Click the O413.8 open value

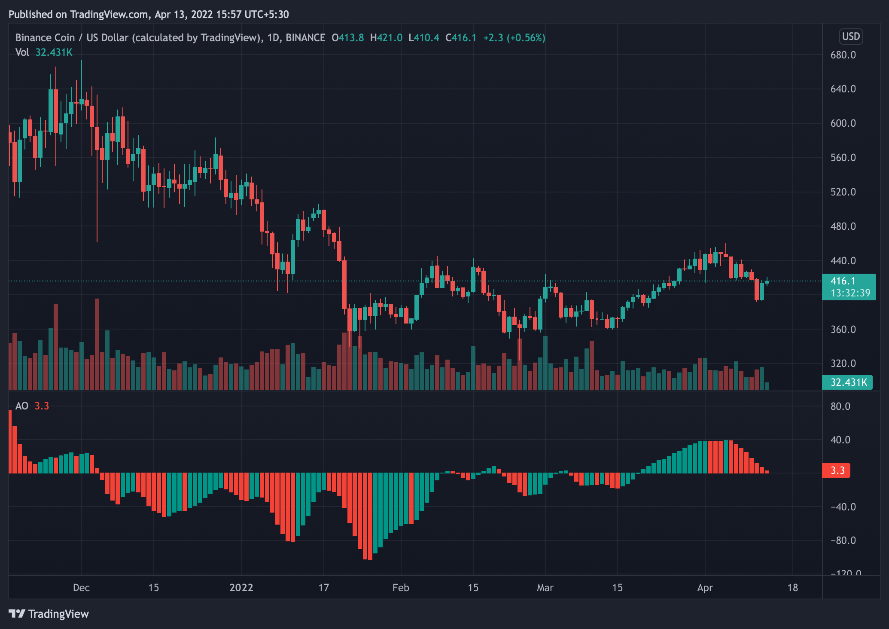click(x=348, y=38)
